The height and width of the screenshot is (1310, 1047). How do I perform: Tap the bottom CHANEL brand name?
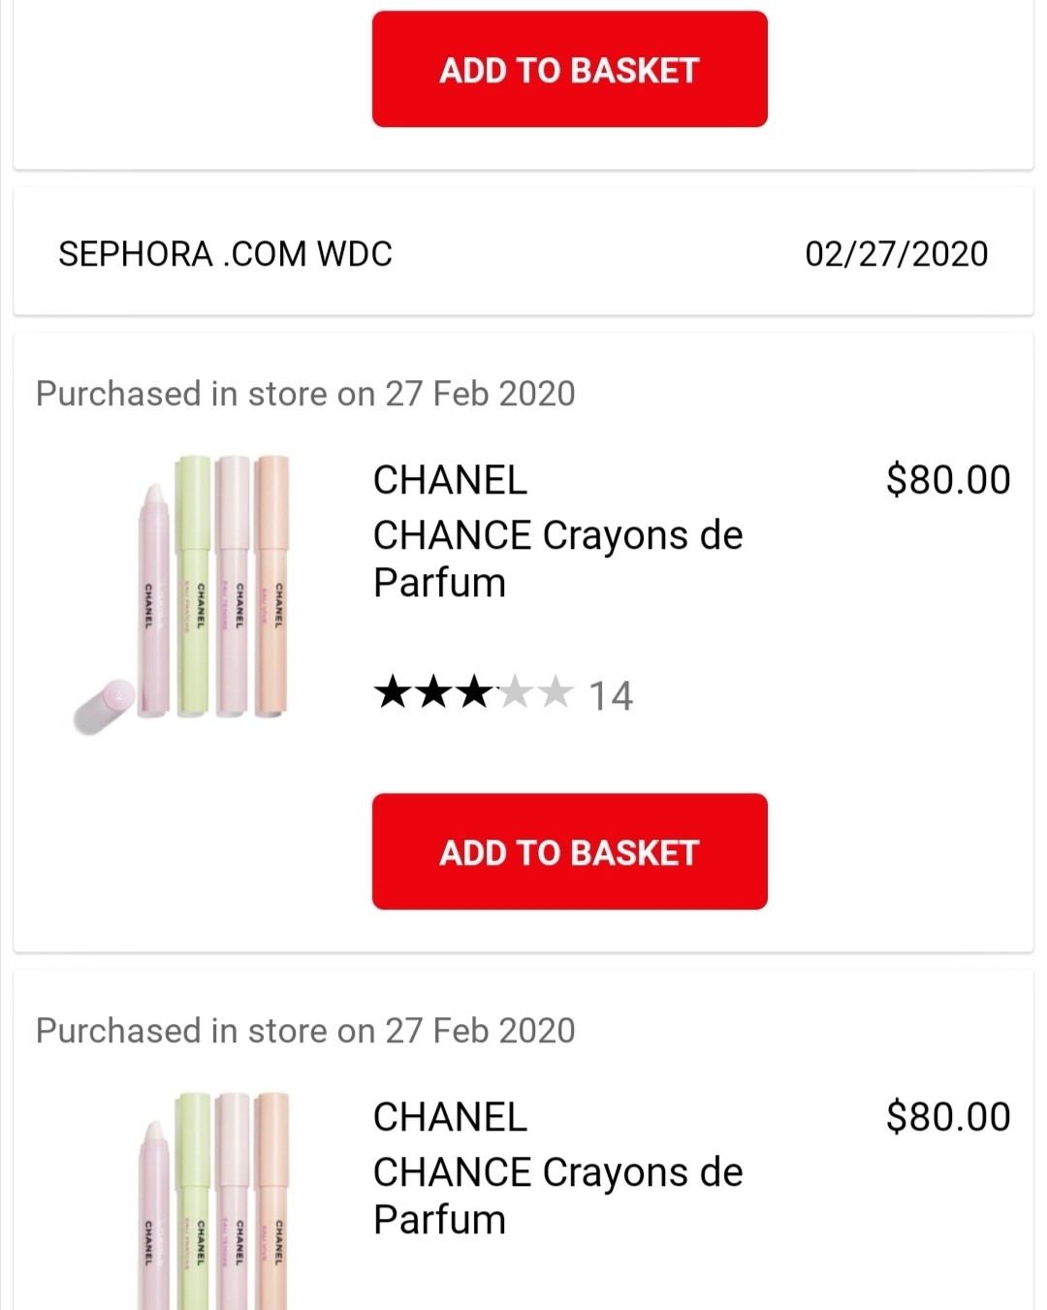450,1117
